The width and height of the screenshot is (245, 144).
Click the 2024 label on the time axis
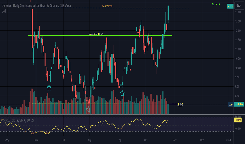[x=228, y=140]
